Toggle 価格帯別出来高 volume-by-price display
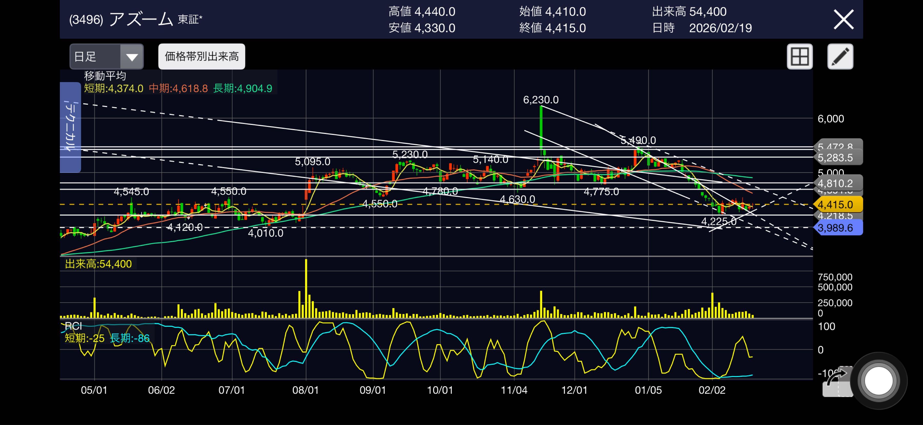923x425 pixels. pos(201,57)
